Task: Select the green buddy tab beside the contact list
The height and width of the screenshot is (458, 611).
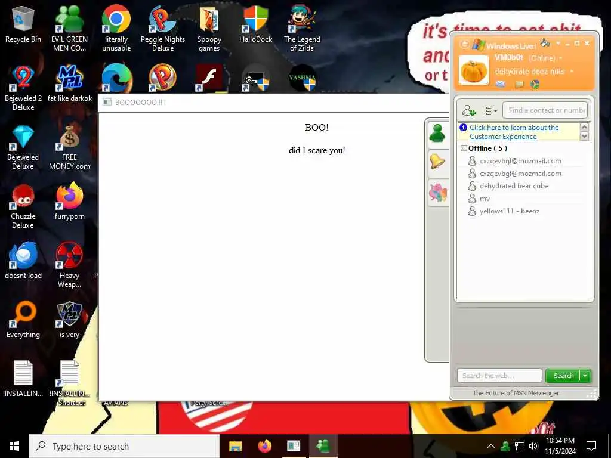Action: point(437,134)
